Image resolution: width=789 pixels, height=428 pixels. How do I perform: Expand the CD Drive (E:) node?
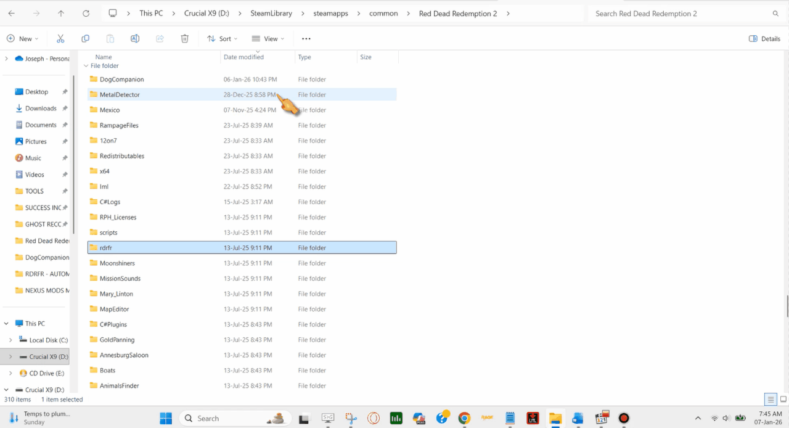(x=10, y=373)
